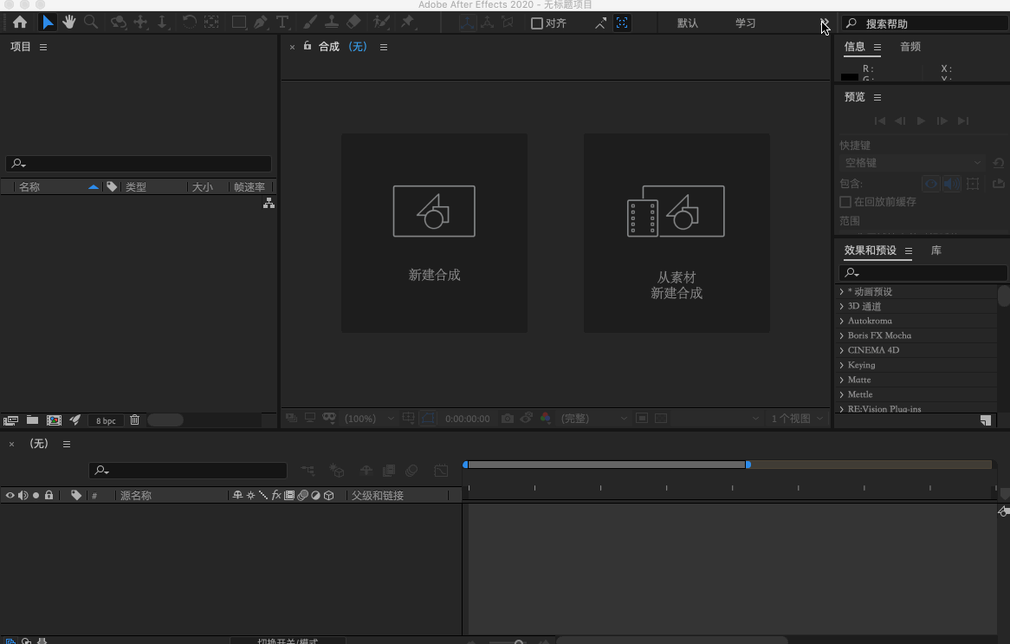The width and height of the screenshot is (1010, 644).
Task: Switch to the 库 tab
Action: [936, 250]
